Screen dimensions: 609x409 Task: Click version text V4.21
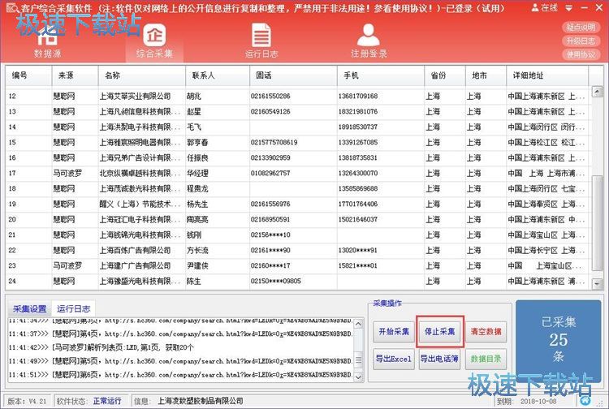pyautogui.click(x=37, y=401)
